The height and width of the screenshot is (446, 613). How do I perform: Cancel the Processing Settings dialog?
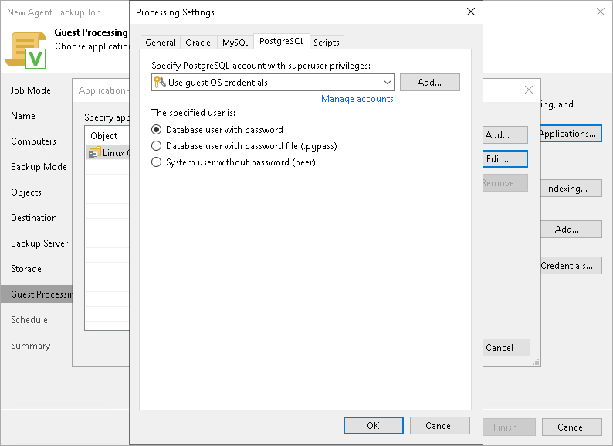(439, 426)
